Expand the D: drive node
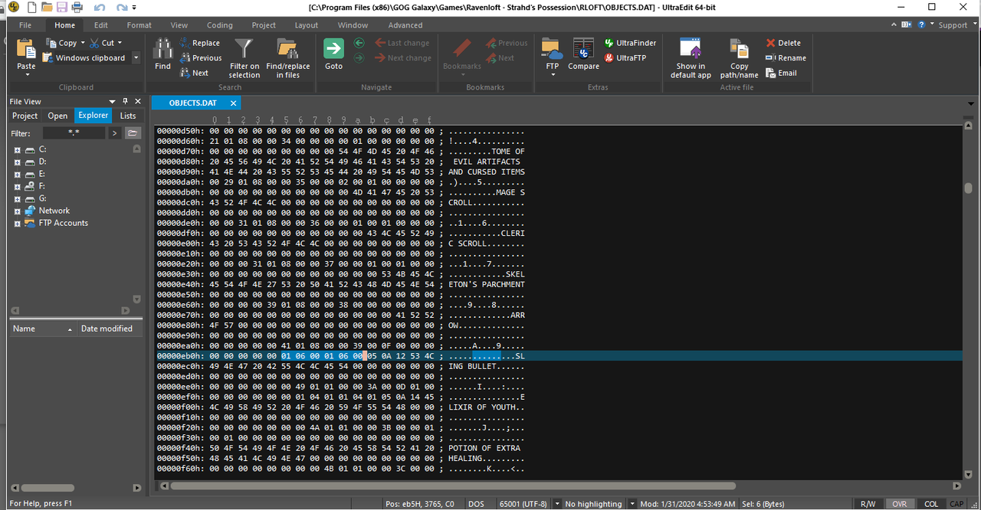981x510 pixels. point(17,162)
